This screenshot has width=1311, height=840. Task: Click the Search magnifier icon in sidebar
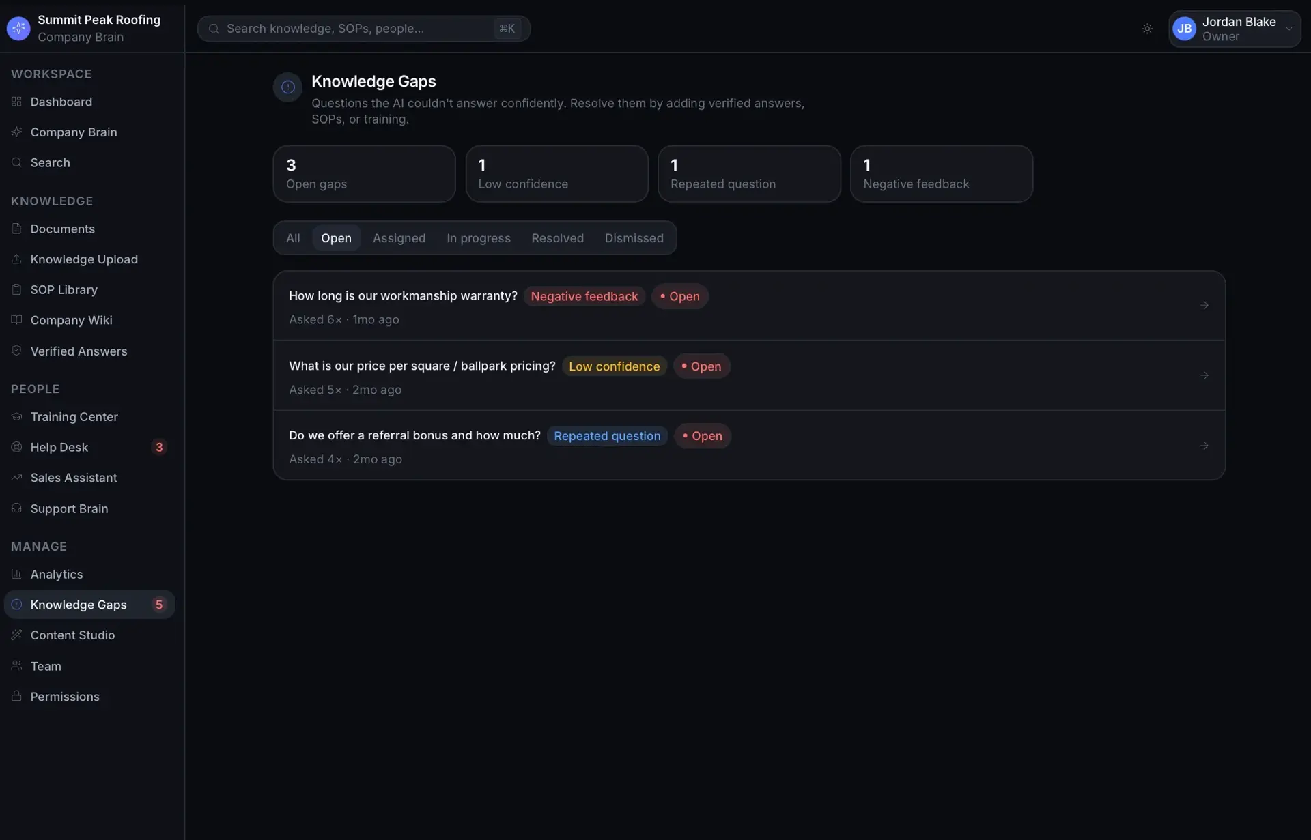(x=16, y=162)
